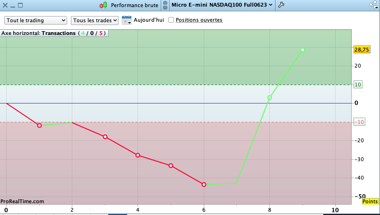
Task: Click the 28,75 value label
Action: point(362,50)
